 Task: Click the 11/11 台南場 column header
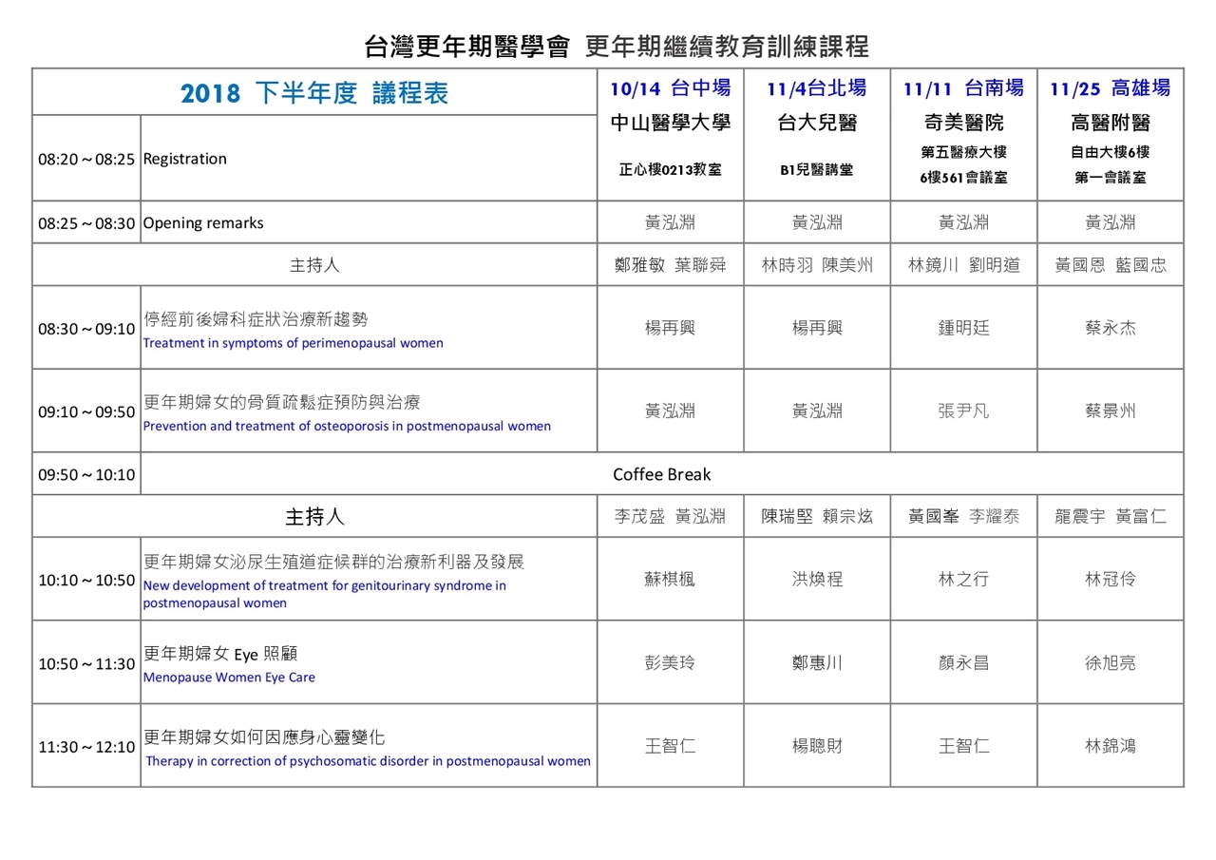(x=963, y=89)
